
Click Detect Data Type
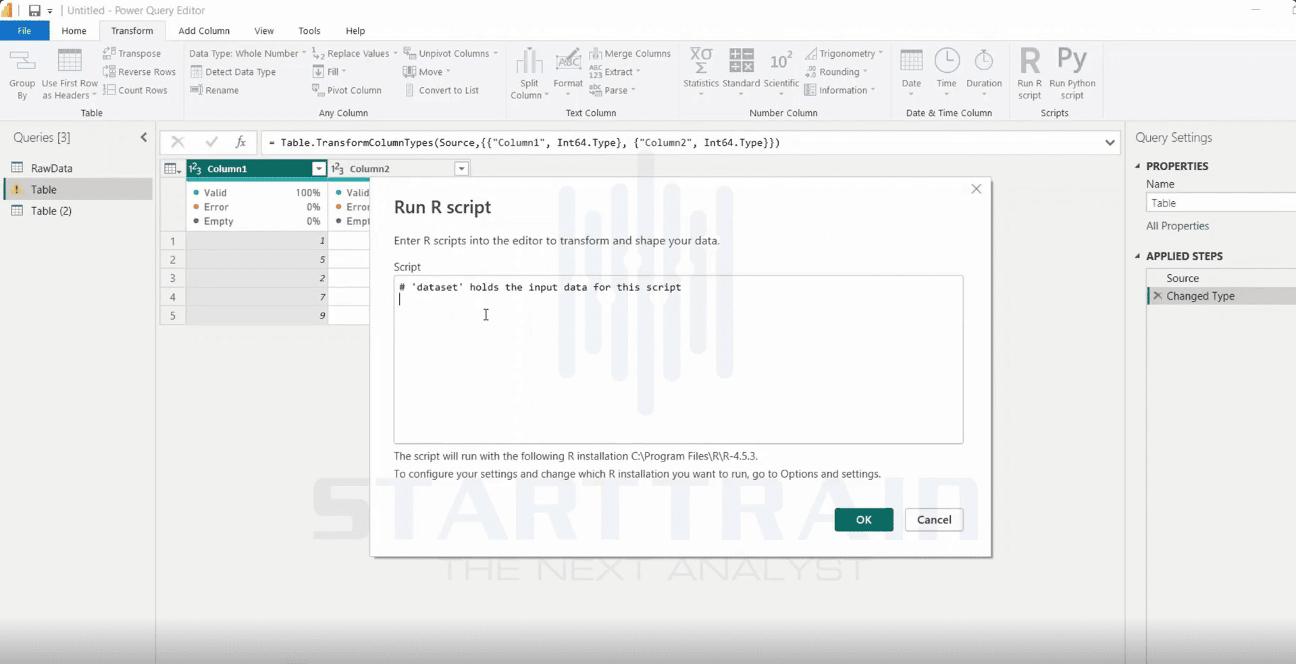pyautogui.click(x=233, y=72)
